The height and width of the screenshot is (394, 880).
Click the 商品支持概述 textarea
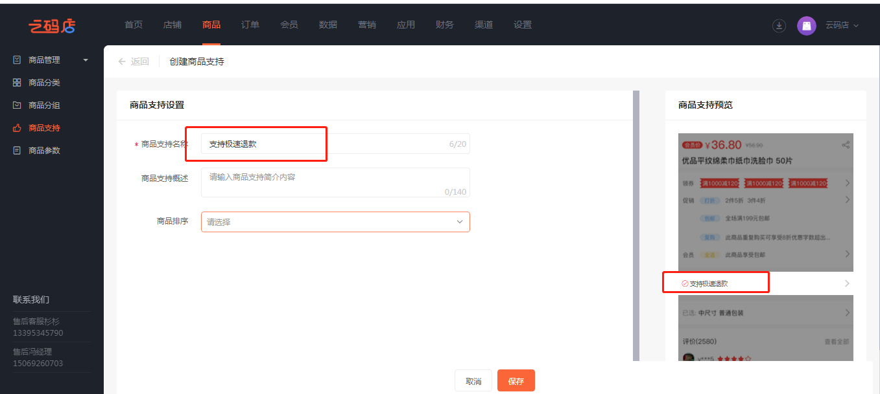(x=335, y=182)
